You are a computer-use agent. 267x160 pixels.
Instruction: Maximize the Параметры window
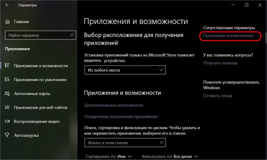click(x=247, y=5)
